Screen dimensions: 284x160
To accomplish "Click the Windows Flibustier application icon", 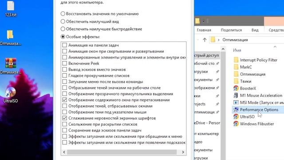I will (236, 124).
